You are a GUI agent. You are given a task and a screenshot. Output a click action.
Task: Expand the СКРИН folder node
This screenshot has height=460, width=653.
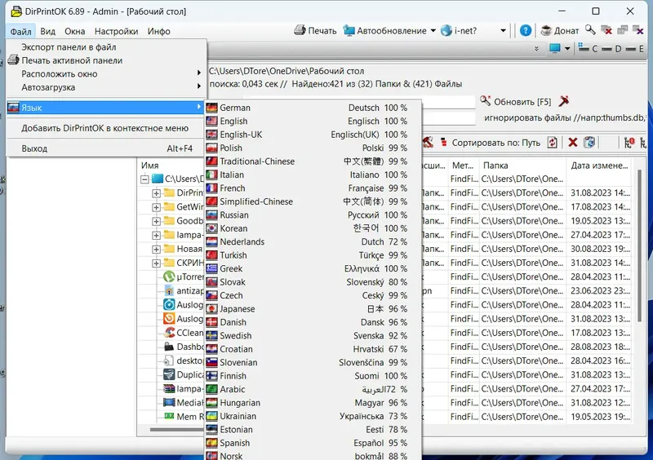click(x=156, y=263)
